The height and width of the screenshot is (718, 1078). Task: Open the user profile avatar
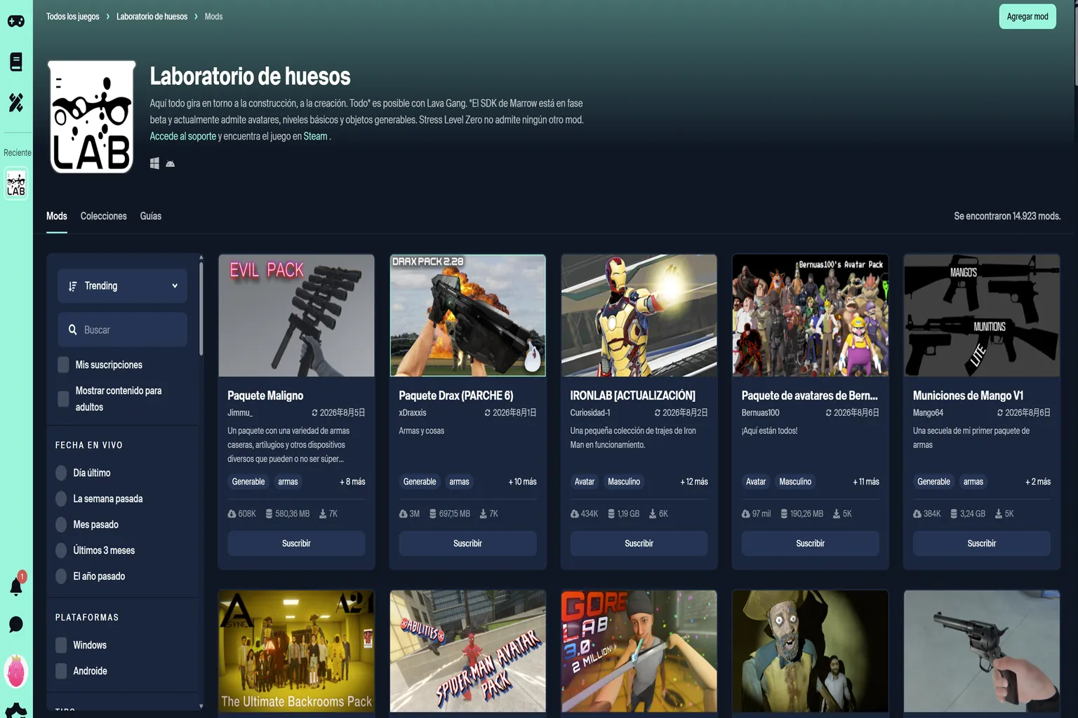(16, 671)
